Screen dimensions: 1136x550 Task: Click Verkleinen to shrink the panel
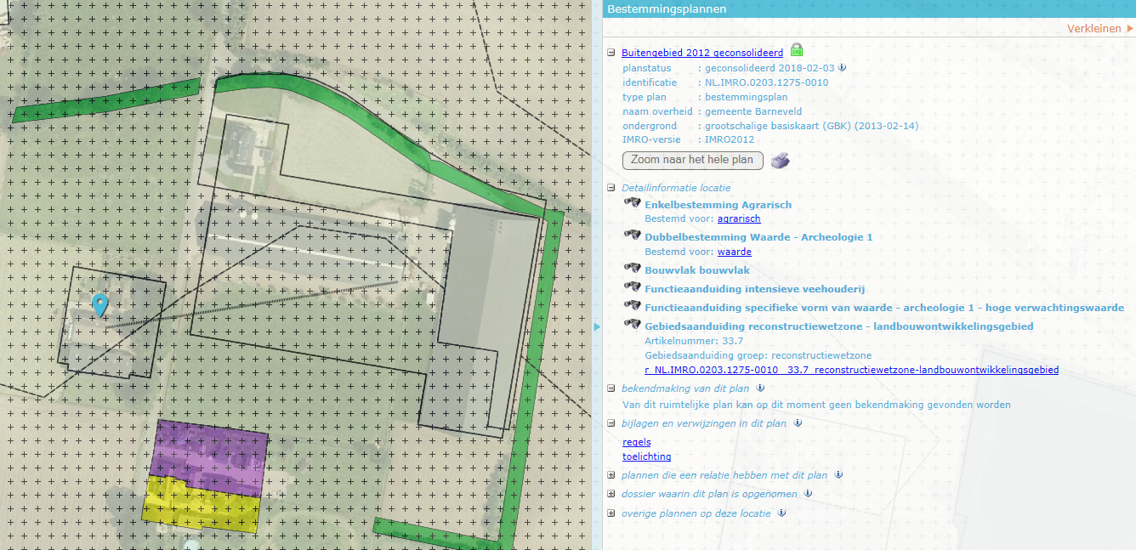pos(1100,28)
